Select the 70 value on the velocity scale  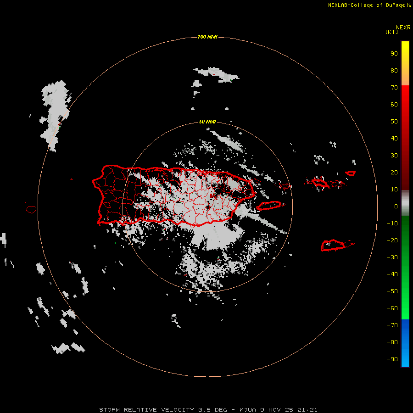click(x=394, y=88)
